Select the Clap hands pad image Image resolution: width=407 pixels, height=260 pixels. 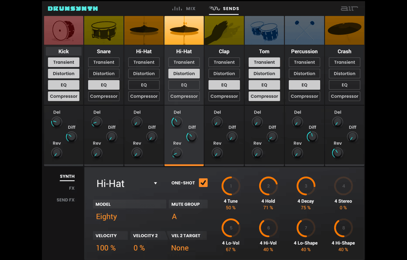(x=224, y=30)
